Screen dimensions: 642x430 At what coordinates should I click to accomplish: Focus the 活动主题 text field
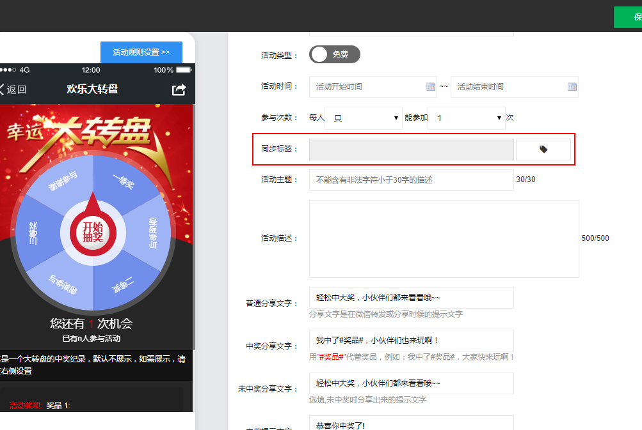pos(411,180)
